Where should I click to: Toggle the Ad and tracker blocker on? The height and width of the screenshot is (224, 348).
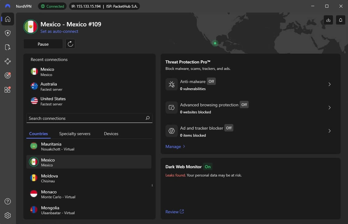[229, 128]
